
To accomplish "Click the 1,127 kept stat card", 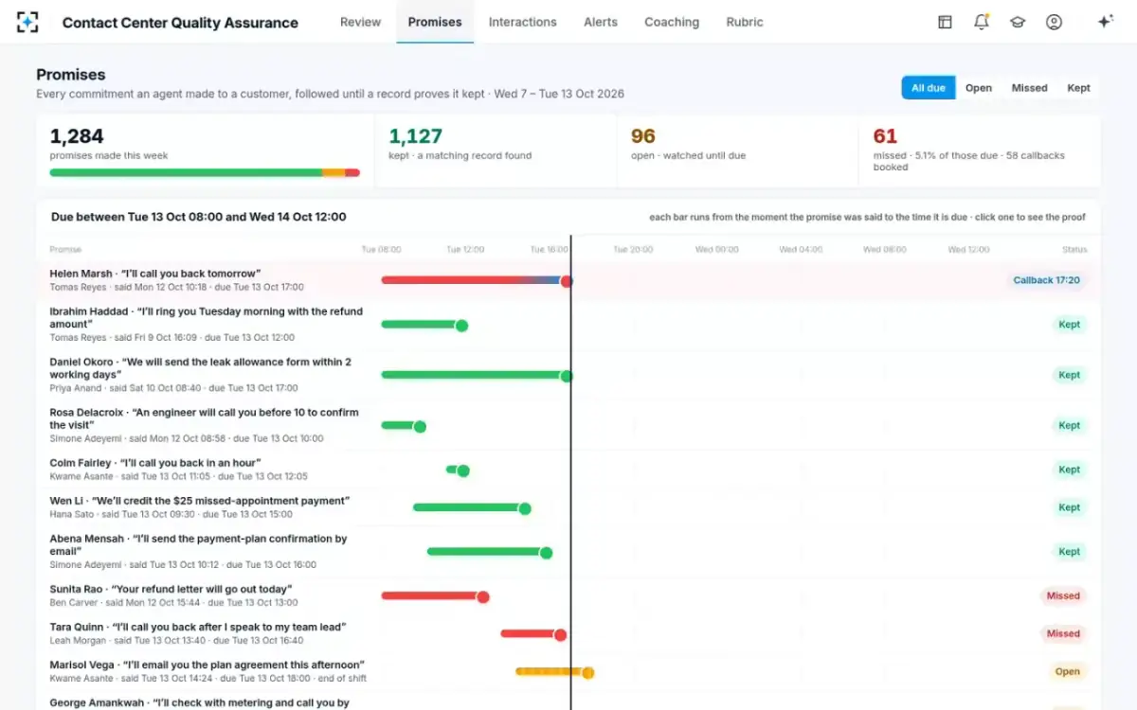I will [x=496, y=151].
